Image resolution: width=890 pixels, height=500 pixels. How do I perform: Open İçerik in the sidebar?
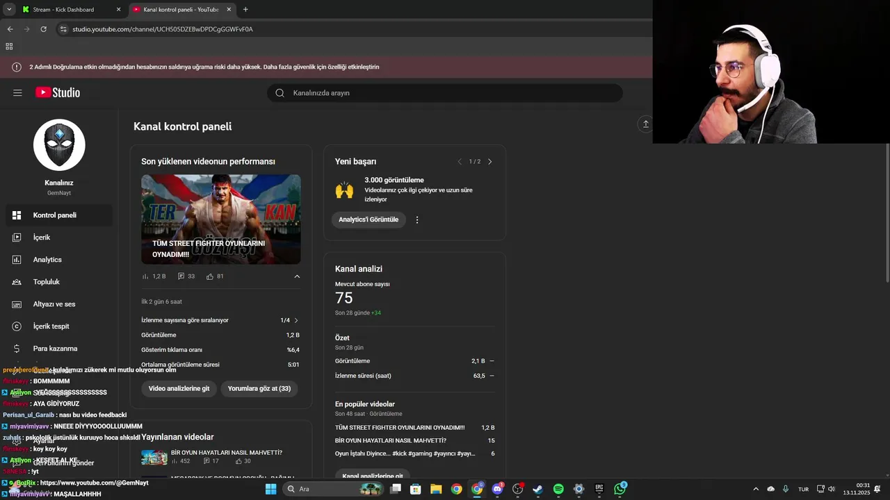pos(59,237)
